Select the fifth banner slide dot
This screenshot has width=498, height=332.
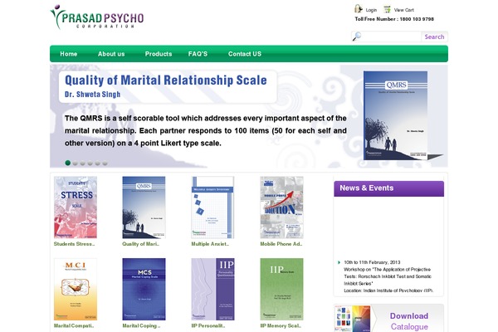point(97,163)
